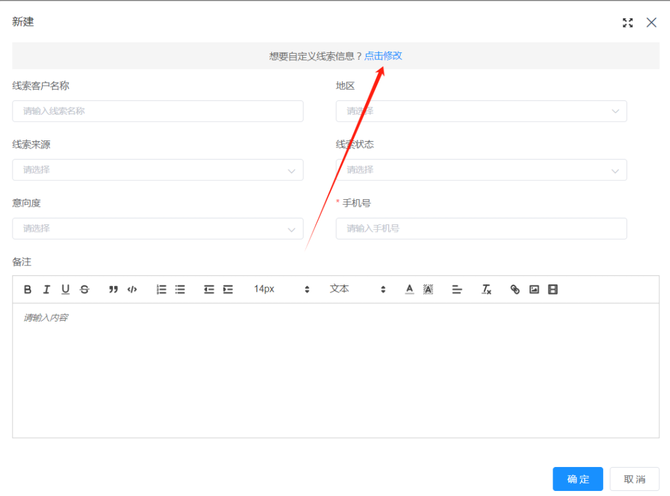Insert a hyperlink in the remarks

pyautogui.click(x=514, y=289)
